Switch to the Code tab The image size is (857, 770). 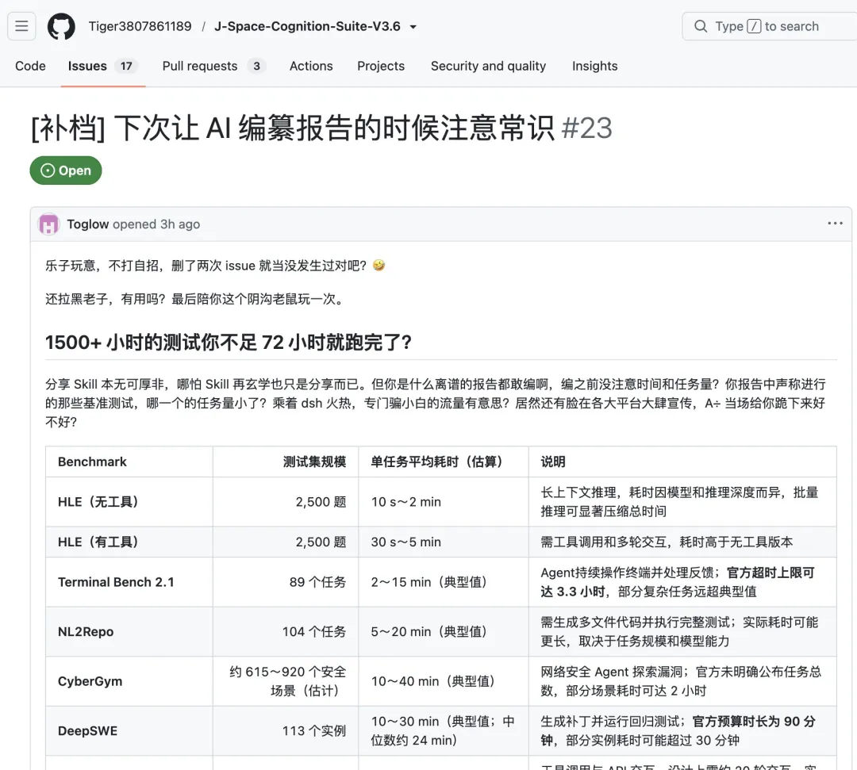[x=31, y=66]
